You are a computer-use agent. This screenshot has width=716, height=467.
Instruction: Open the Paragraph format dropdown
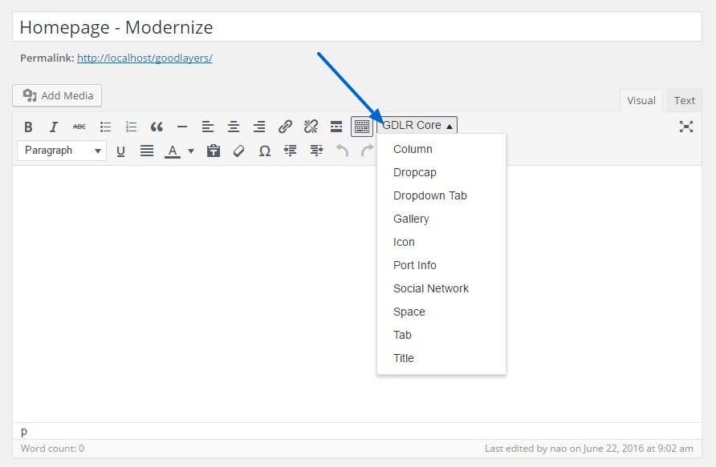[x=62, y=151]
